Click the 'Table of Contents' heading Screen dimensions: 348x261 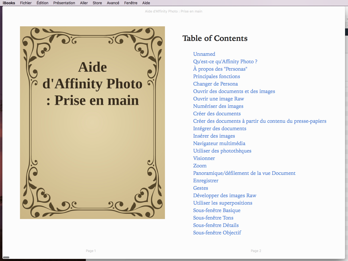pos(215,38)
